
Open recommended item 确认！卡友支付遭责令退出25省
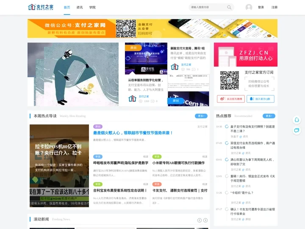pos(252,212)
